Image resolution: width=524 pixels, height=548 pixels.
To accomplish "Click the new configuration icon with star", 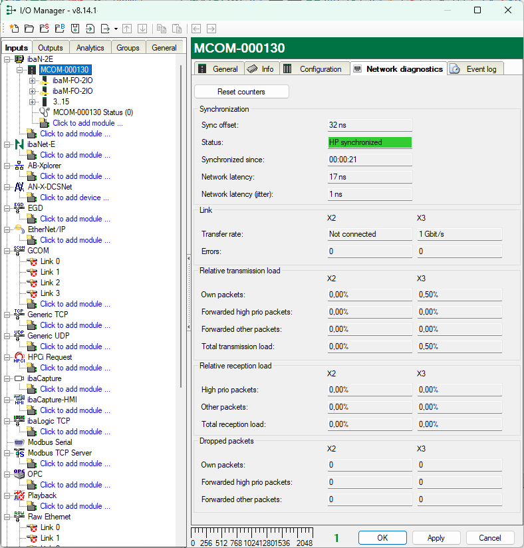I will click(14, 29).
